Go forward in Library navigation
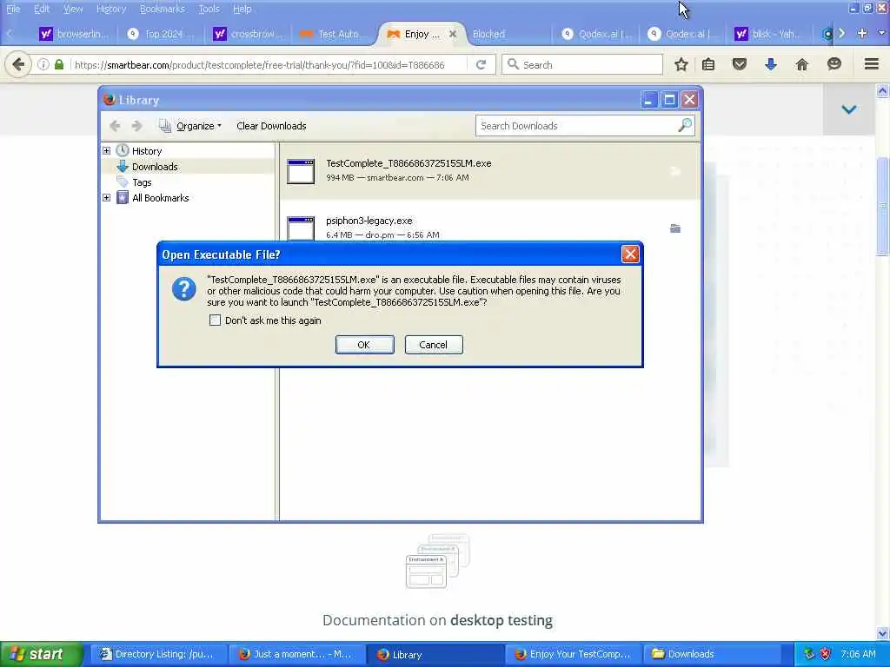Screen dimensions: 890x667 [136, 126]
